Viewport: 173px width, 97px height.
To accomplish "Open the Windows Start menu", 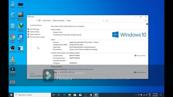I will pos(11,95).
